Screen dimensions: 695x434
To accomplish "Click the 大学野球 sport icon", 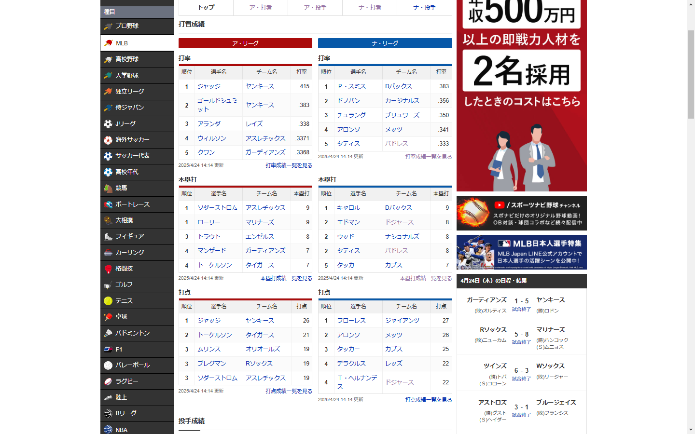I will tap(108, 76).
